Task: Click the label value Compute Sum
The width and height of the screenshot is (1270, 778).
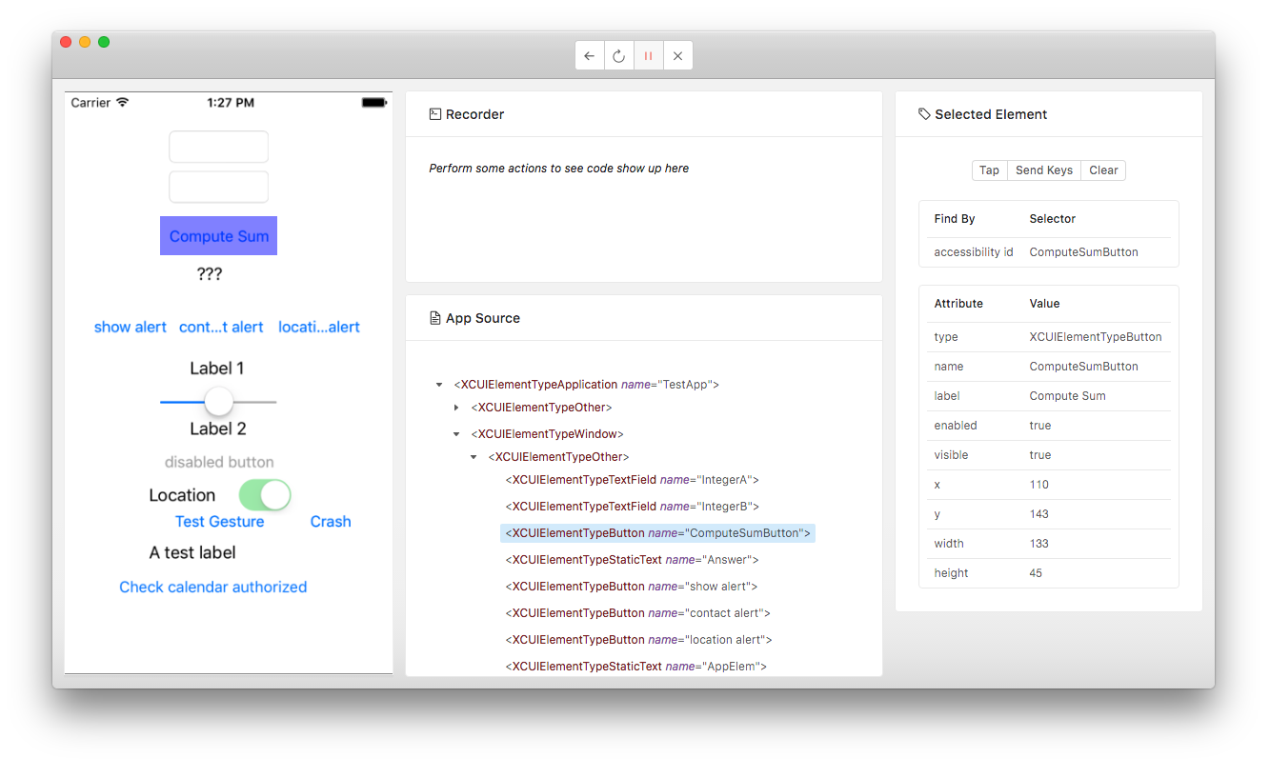Action: click(1067, 396)
